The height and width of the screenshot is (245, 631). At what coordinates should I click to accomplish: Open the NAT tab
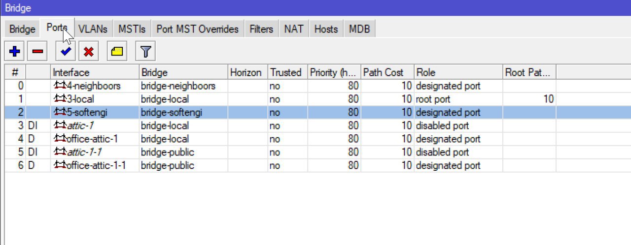pyautogui.click(x=294, y=29)
